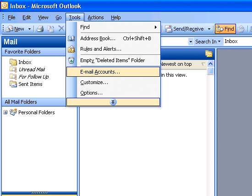Screen dimensions: 252x196
Task: Click the Move to Folder toolbar icon
Action: click(x=50, y=29)
